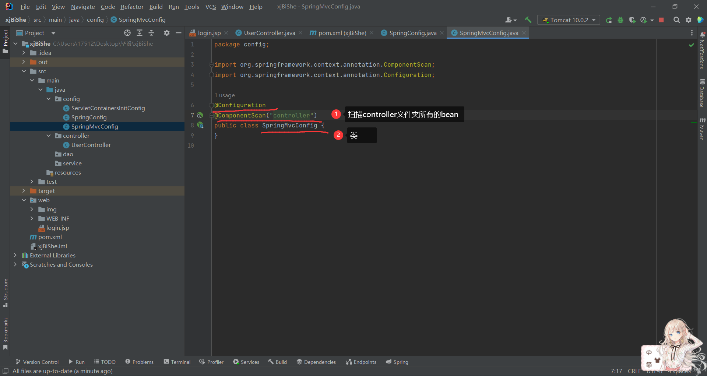Click the 7:17 cursor position indicator

(x=616, y=371)
